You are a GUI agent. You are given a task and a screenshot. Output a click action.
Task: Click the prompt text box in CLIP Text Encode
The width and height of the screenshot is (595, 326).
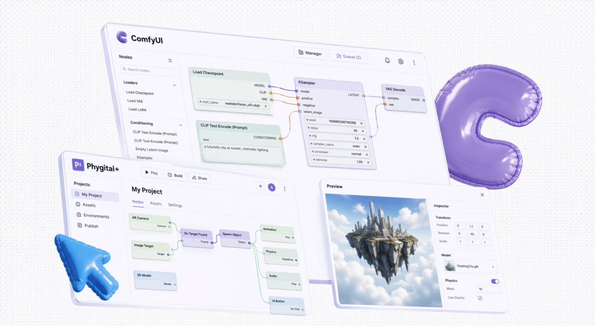pos(243,153)
